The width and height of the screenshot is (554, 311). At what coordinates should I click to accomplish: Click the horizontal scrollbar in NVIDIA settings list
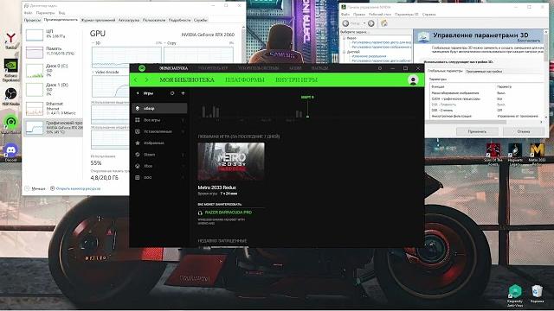[484, 122]
